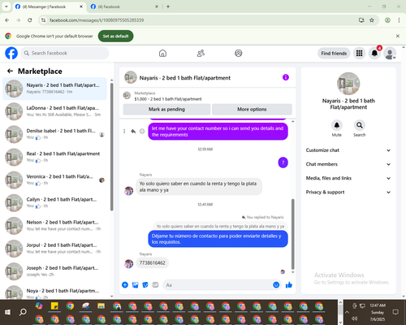
Task: Open Nelson conversation in list
Action: tap(55, 226)
